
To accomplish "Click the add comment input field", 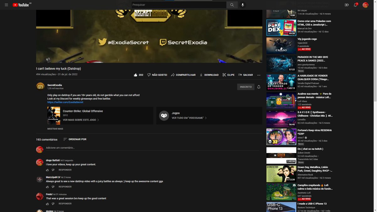I will click(x=153, y=148).
